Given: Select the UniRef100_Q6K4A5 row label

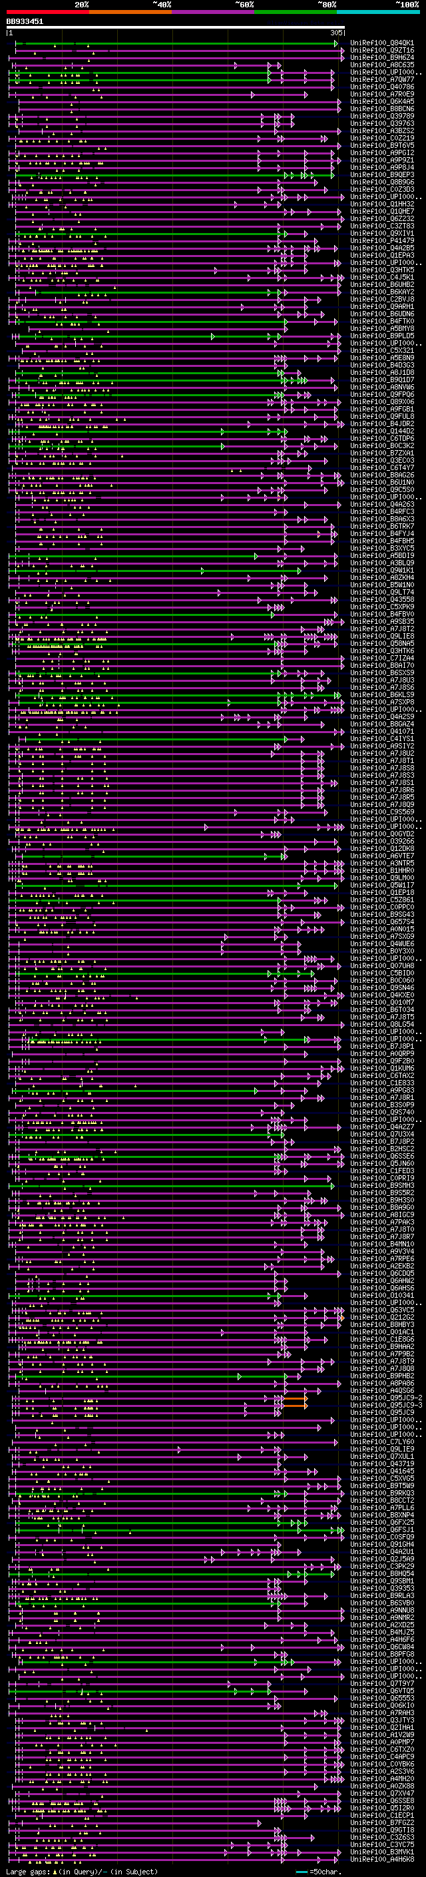Looking at the screenshot, I should coord(382,102).
